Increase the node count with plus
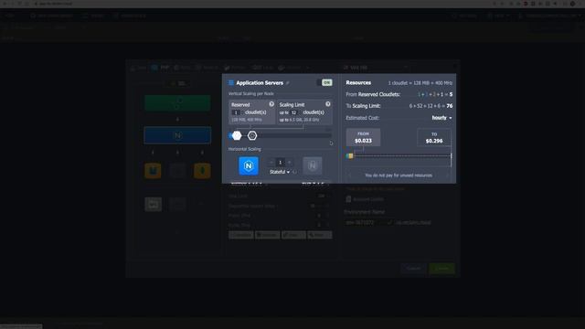This screenshot has height=329, width=585. tap(289, 163)
